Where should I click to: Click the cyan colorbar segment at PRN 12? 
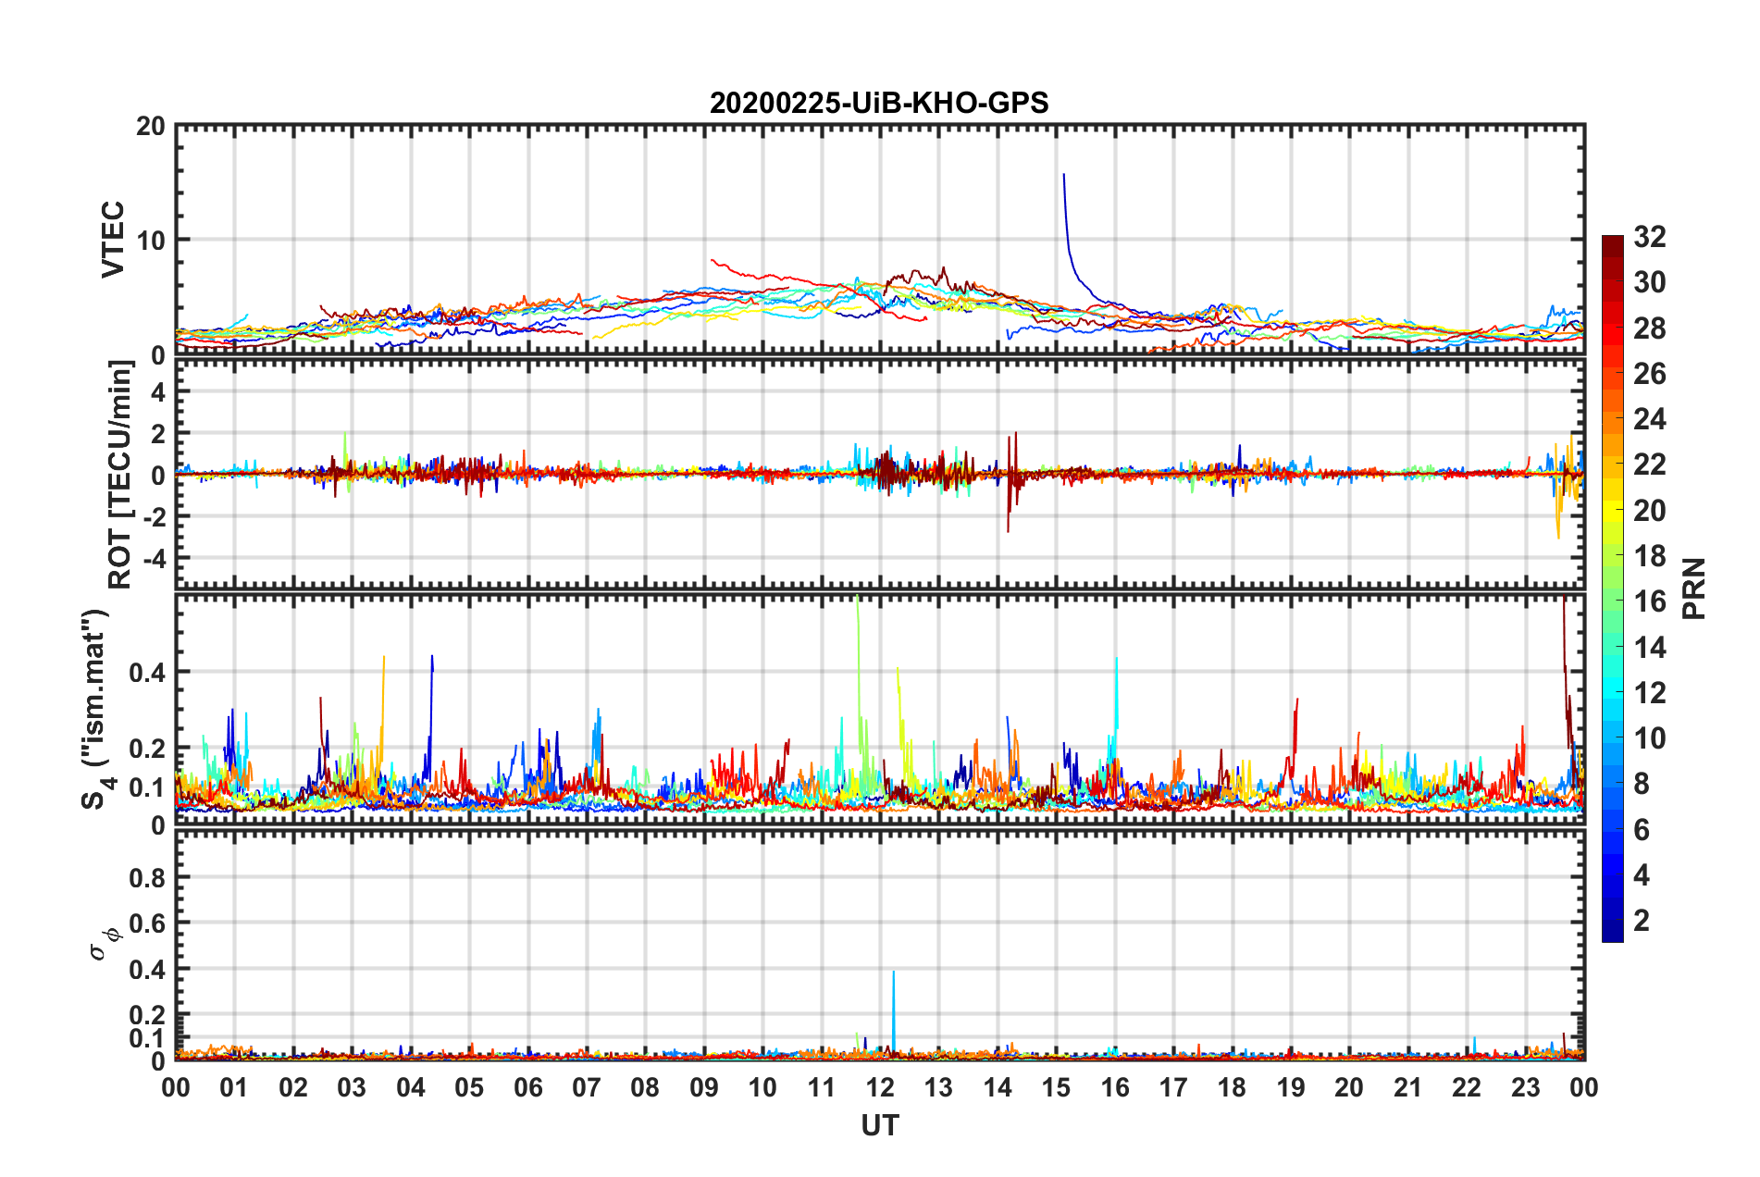point(1613,692)
